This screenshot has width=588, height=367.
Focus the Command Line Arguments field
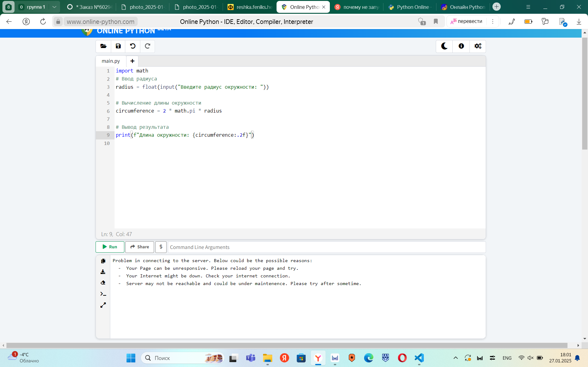(326, 247)
